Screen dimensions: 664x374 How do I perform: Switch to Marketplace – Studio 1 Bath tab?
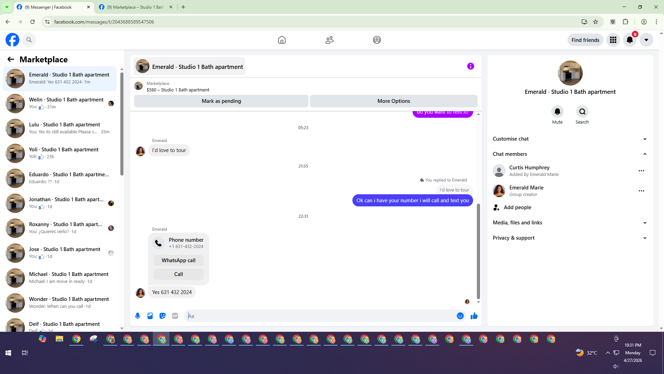pos(136,7)
